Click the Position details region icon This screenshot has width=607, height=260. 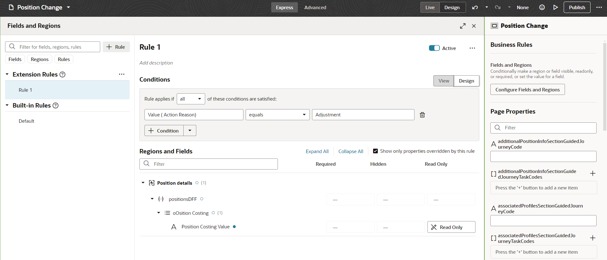pyautogui.click(x=152, y=183)
